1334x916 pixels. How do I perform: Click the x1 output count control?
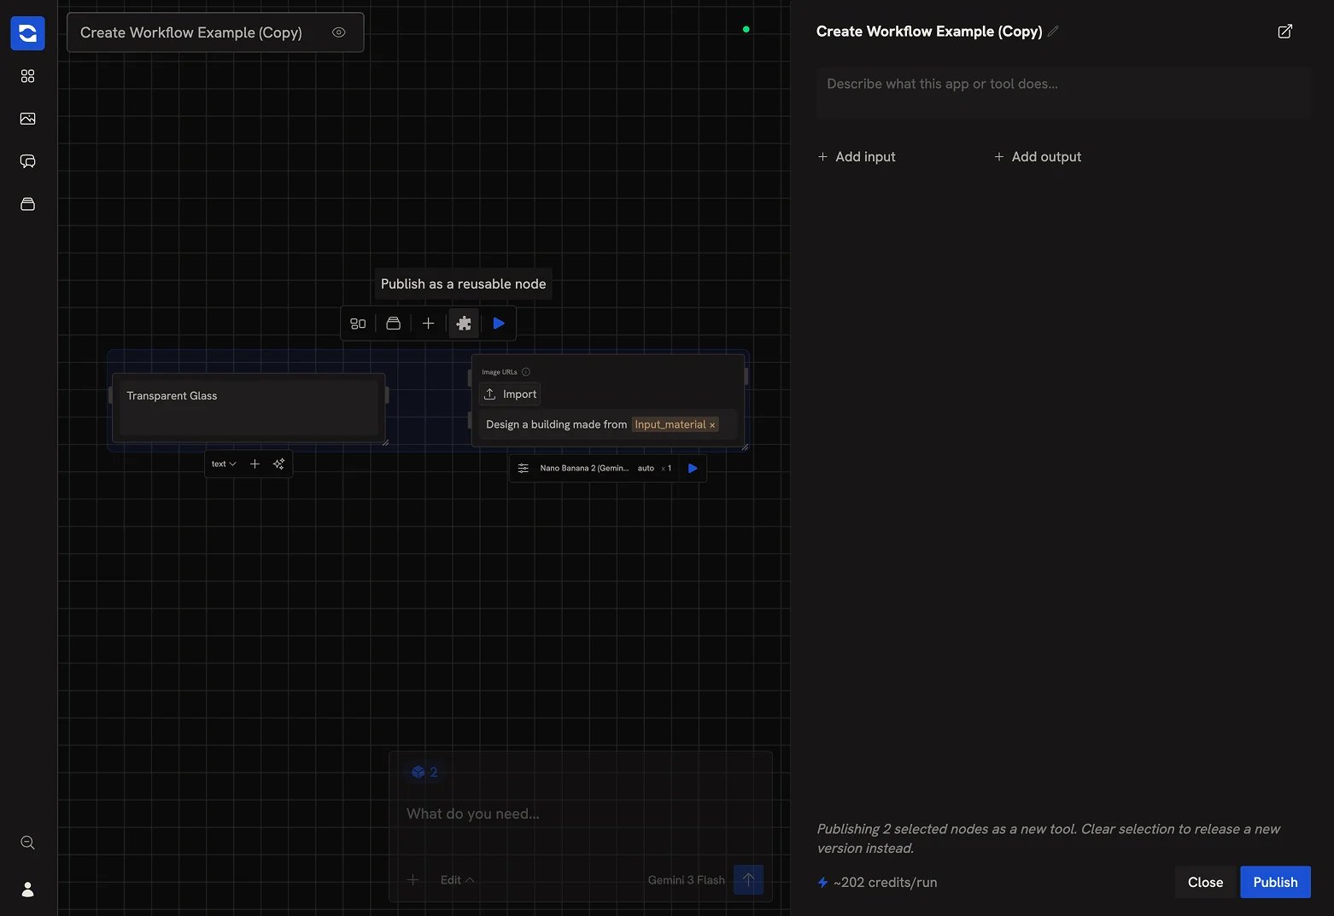pos(667,468)
